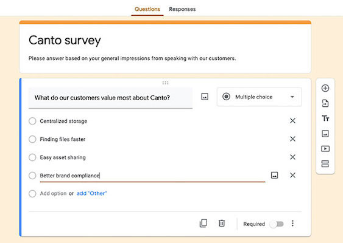Click the Add video sidebar icon

(325, 149)
